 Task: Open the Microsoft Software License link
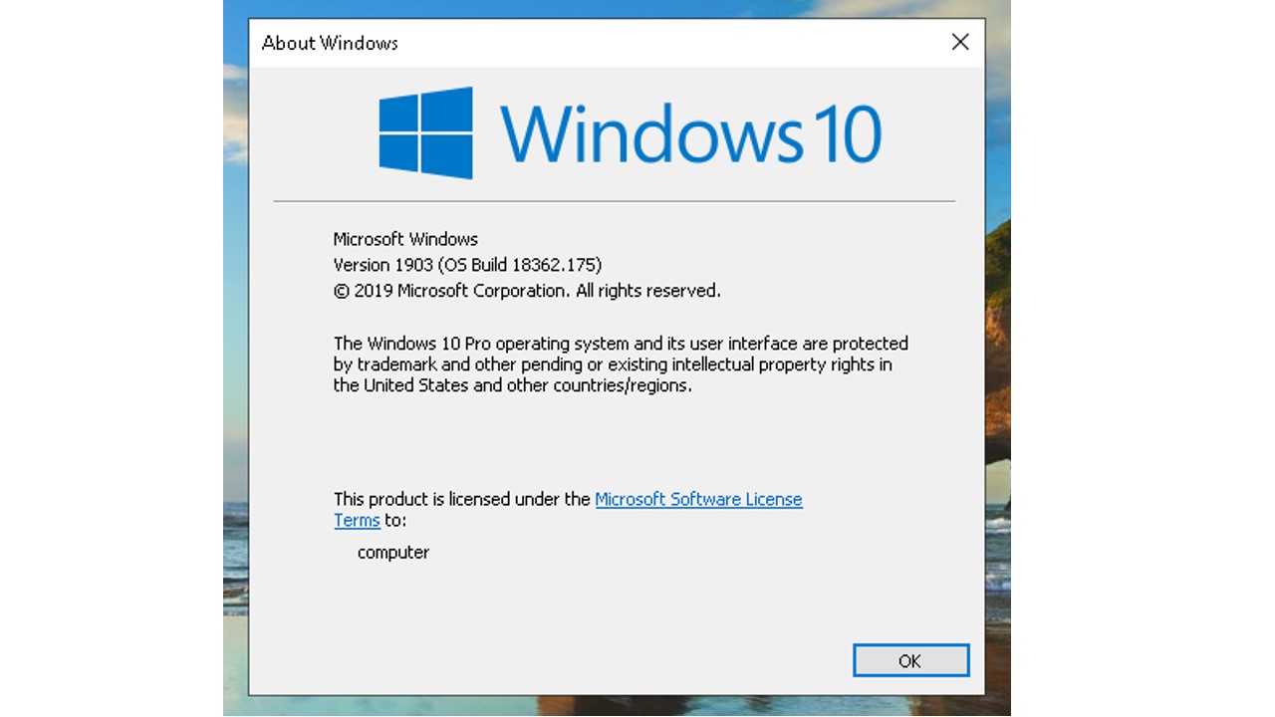point(698,499)
